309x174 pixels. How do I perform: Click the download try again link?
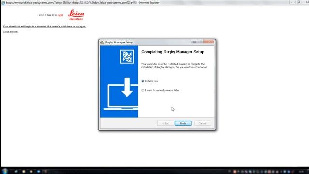coord(44,26)
